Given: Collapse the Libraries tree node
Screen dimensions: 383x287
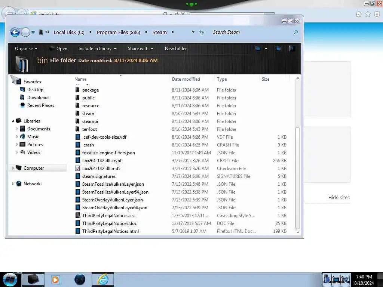Looking at the screenshot, I should 13,121.
